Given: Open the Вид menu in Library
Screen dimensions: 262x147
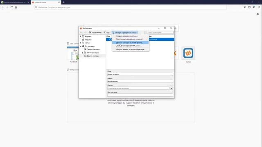Looking at the screenshot, I should (107, 33).
